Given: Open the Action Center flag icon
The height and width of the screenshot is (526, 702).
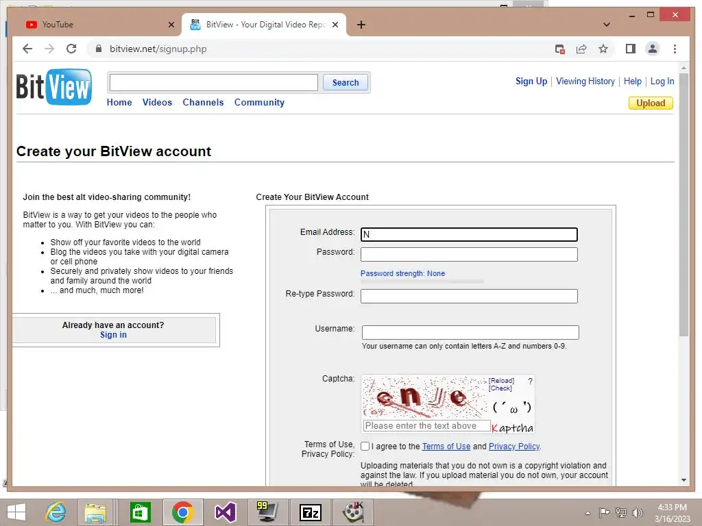Looking at the screenshot, I should tap(604, 512).
